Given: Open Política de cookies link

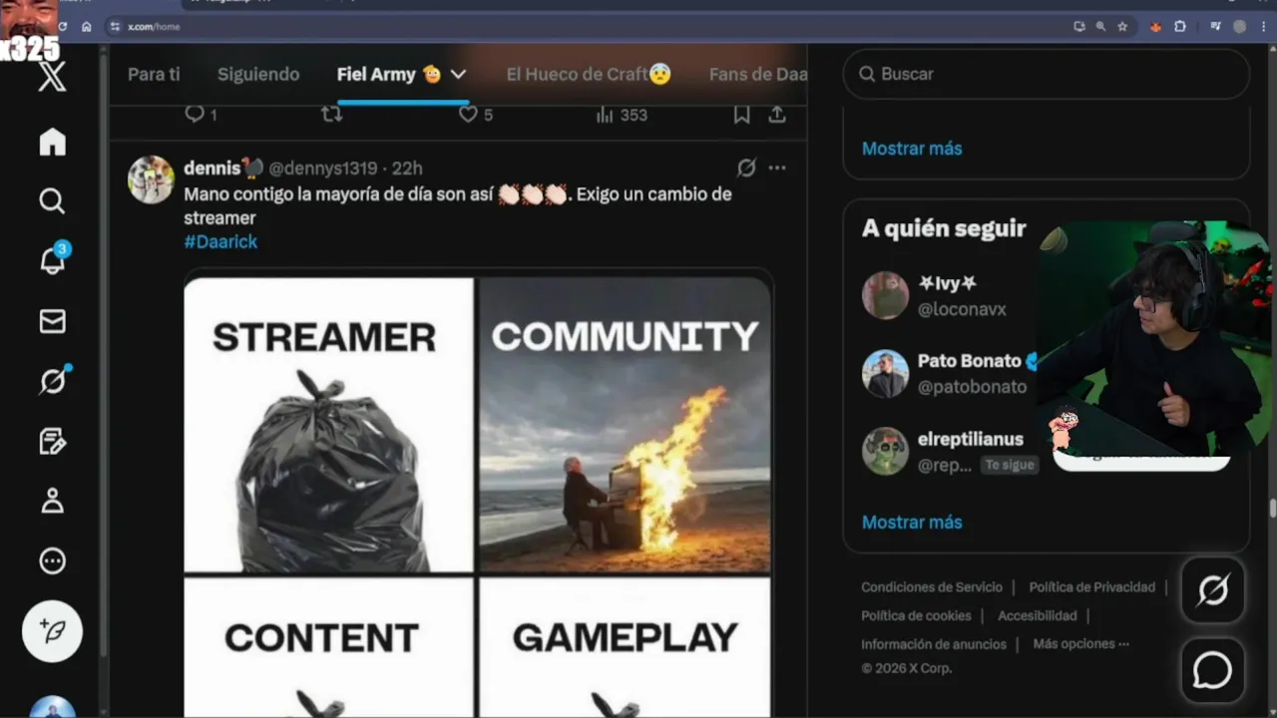Looking at the screenshot, I should pyautogui.click(x=916, y=616).
